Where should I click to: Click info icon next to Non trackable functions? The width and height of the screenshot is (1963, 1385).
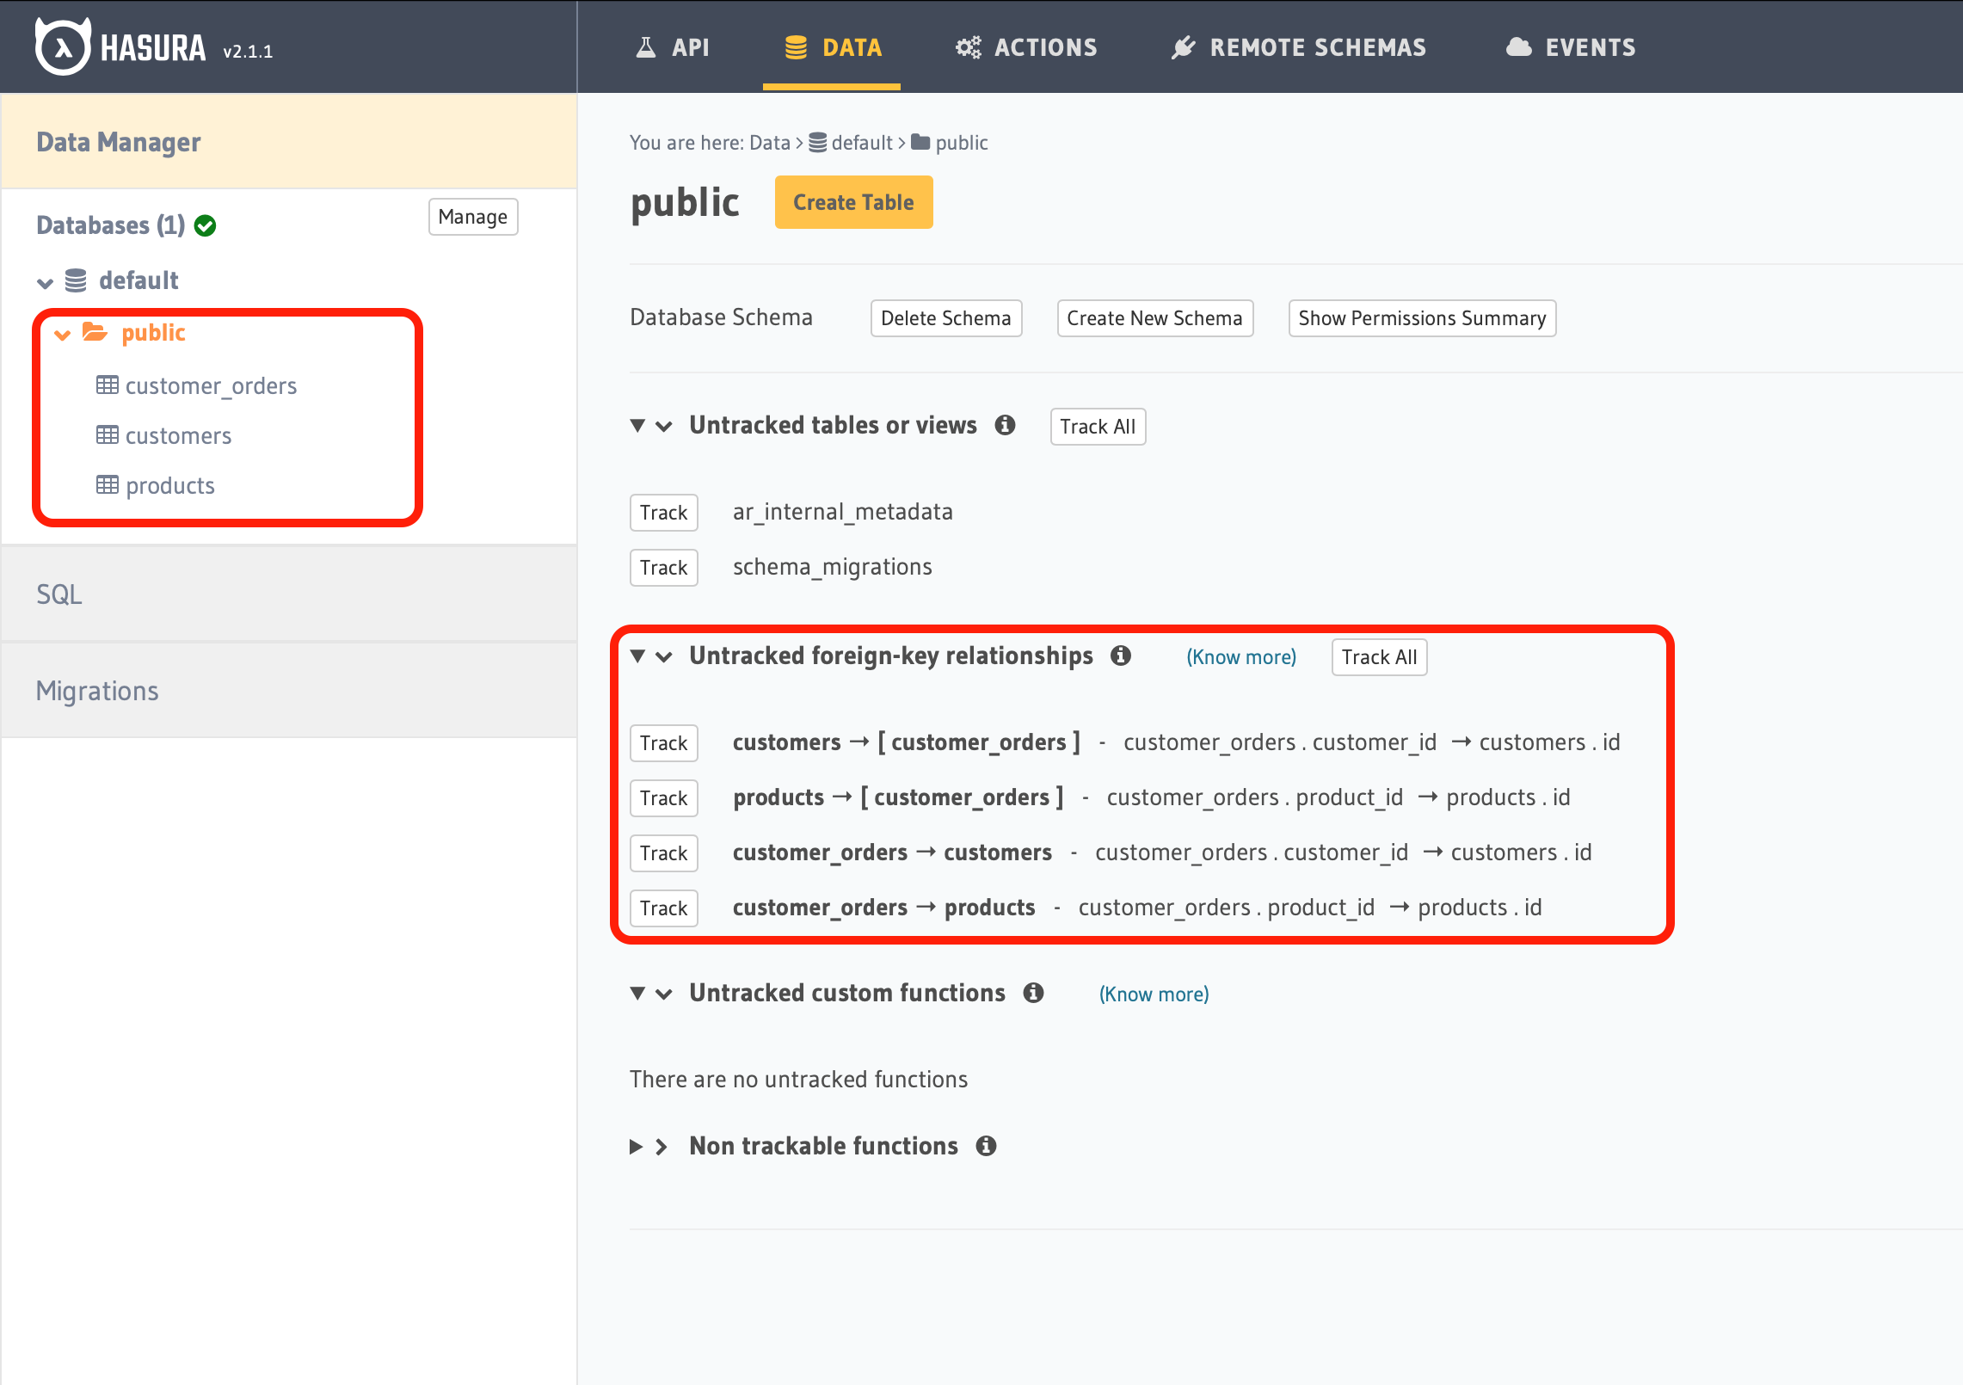click(x=986, y=1146)
